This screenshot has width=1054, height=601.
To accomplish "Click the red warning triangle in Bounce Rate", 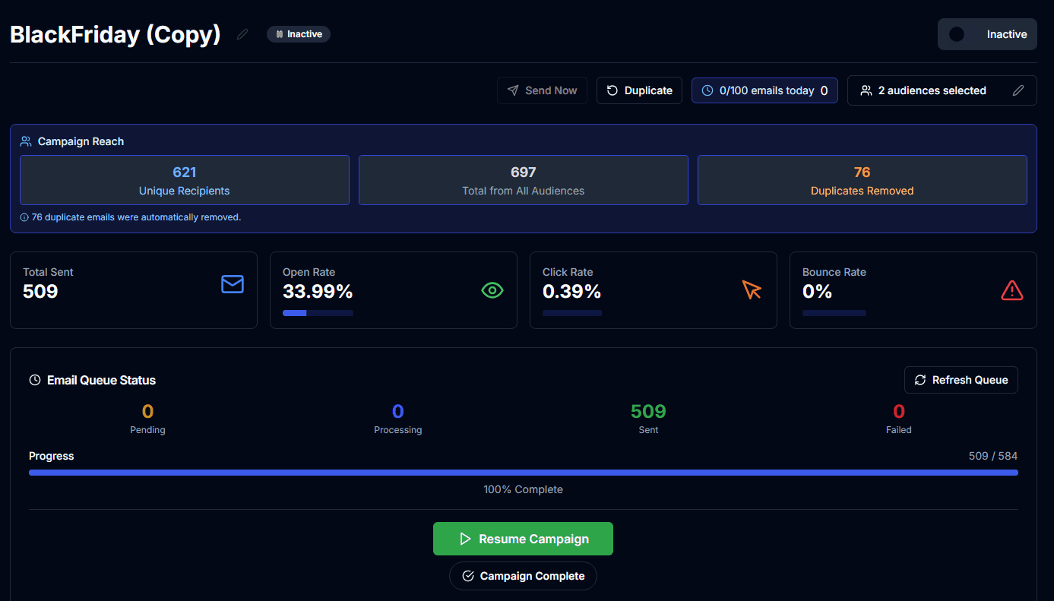I will point(1011,290).
